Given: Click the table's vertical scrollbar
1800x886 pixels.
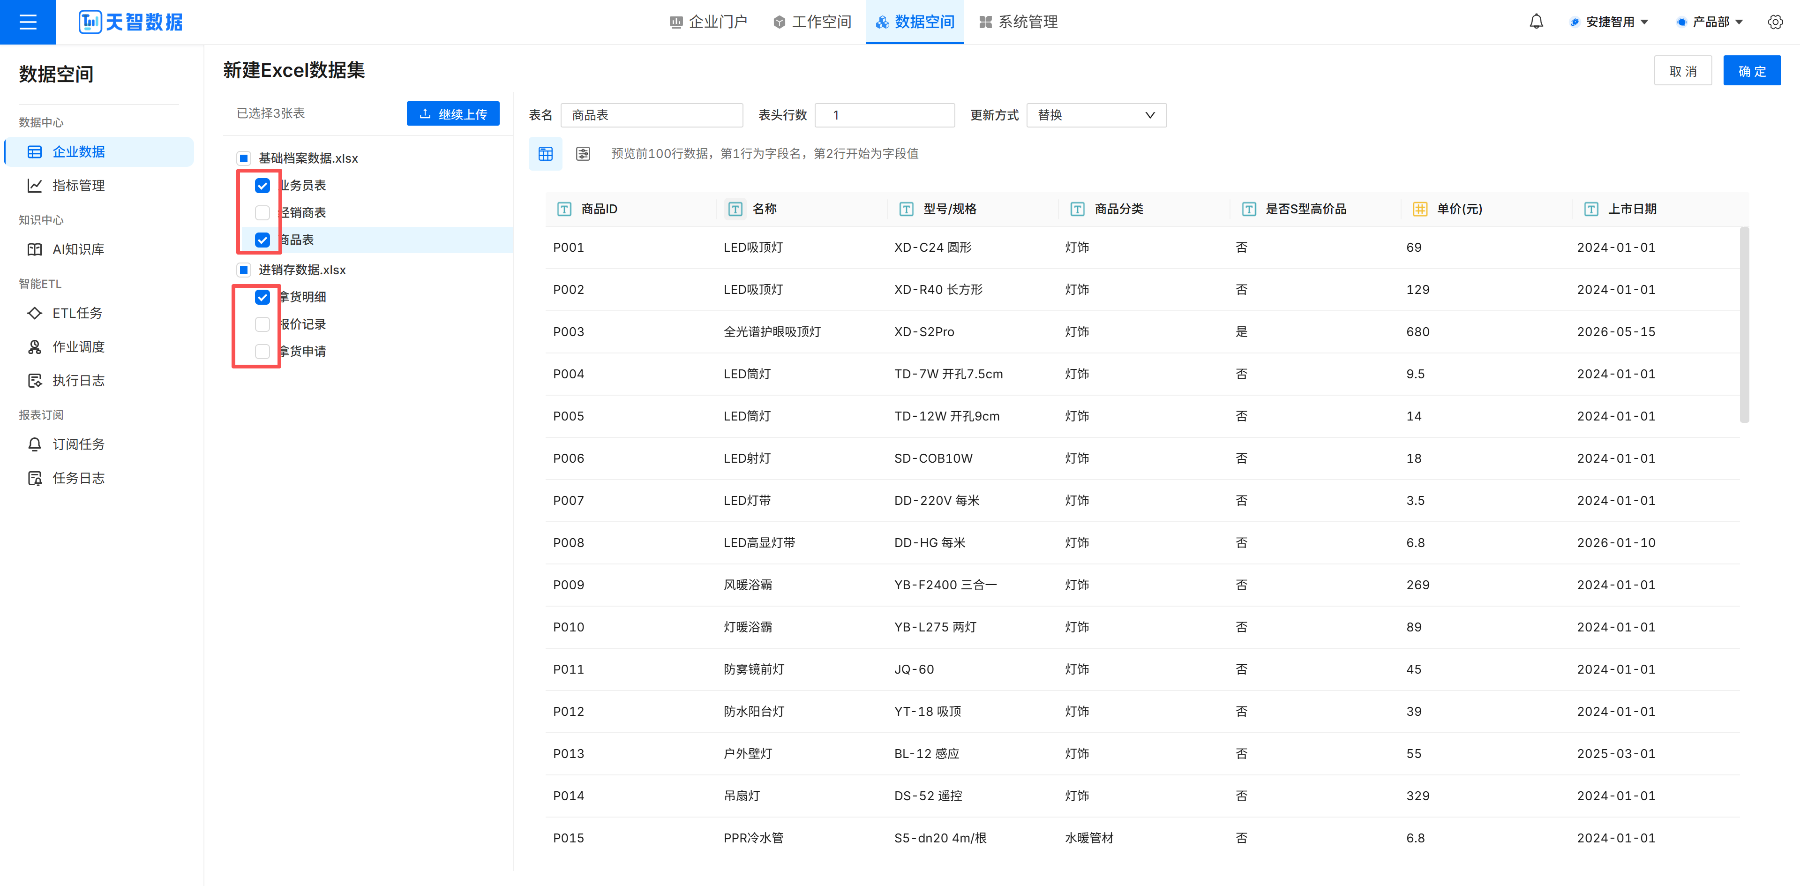Looking at the screenshot, I should pos(1744,324).
